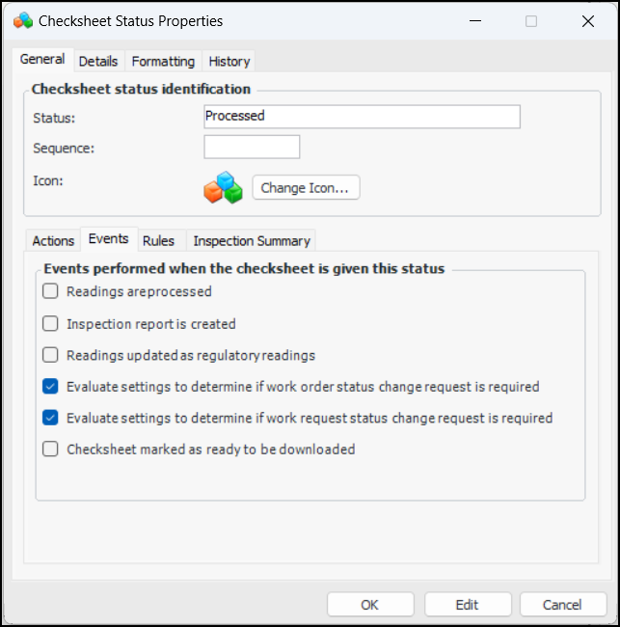Uncheck work order status change evaluation
The height and width of the screenshot is (627, 620).
pos(51,387)
